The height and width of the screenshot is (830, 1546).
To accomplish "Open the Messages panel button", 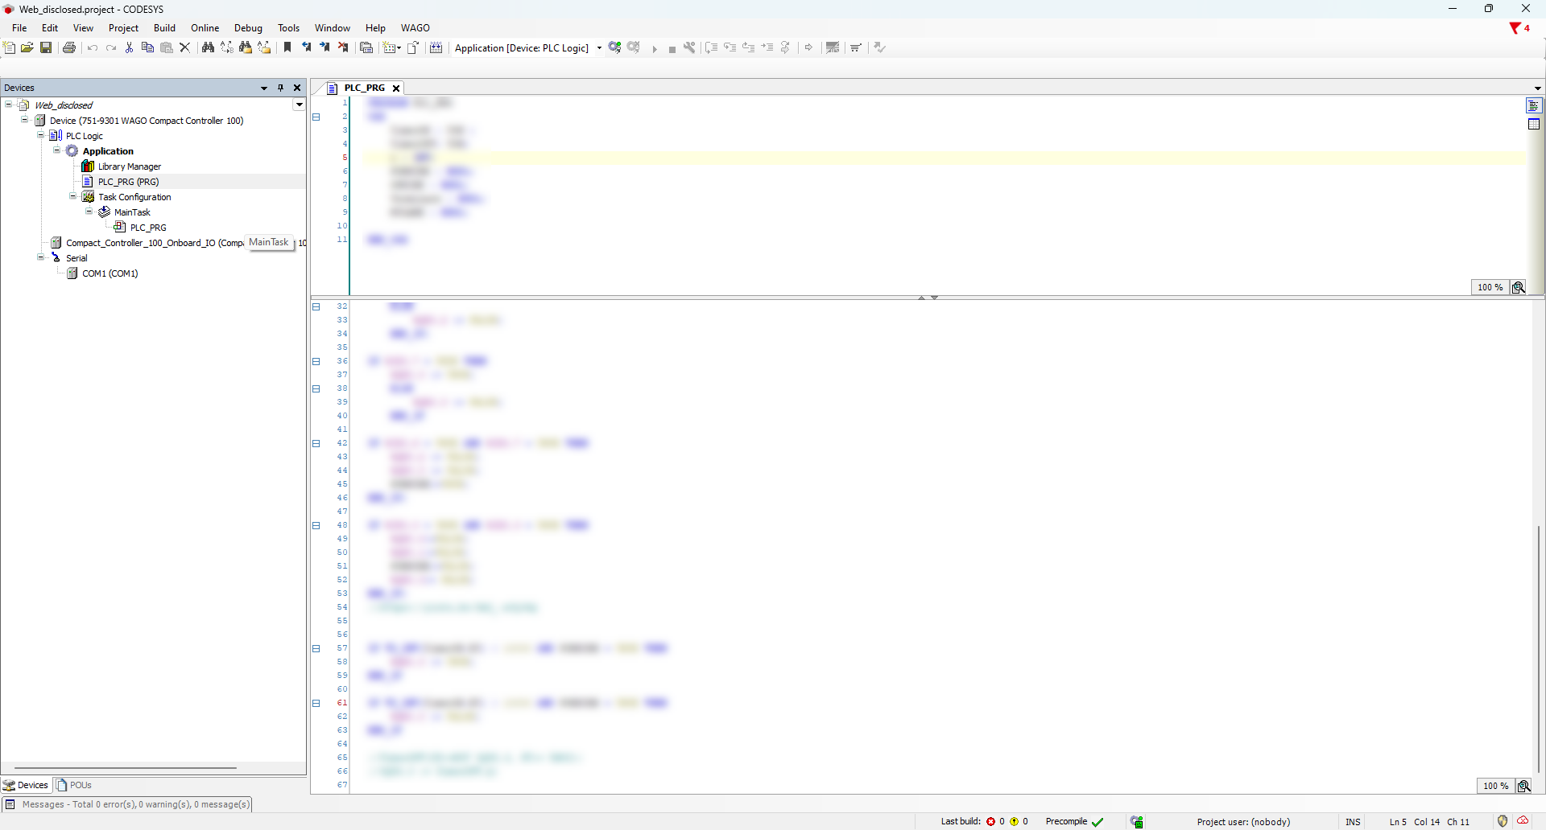I will (x=127, y=804).
